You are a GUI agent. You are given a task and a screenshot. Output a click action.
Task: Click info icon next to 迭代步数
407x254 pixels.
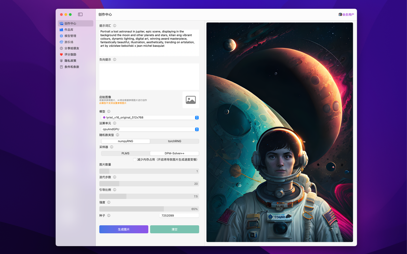pos(115,177)
